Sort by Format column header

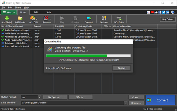pos(43,26)
